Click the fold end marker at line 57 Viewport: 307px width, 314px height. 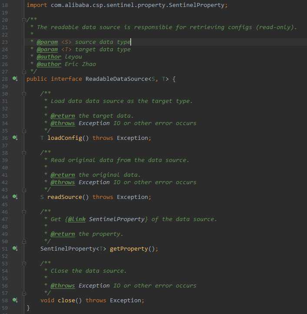pyautogui.click(x=24, y=293)
